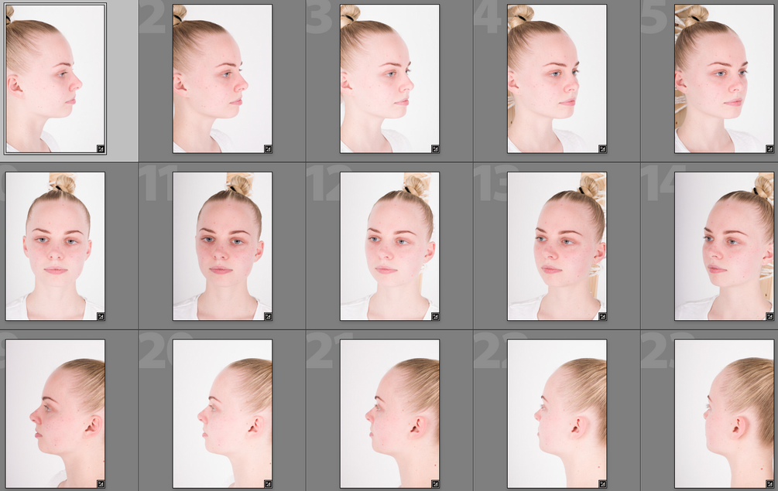Select the photo thumbnail in grid cell 23
Screen dimensions: 778x491
click(724, 413)
